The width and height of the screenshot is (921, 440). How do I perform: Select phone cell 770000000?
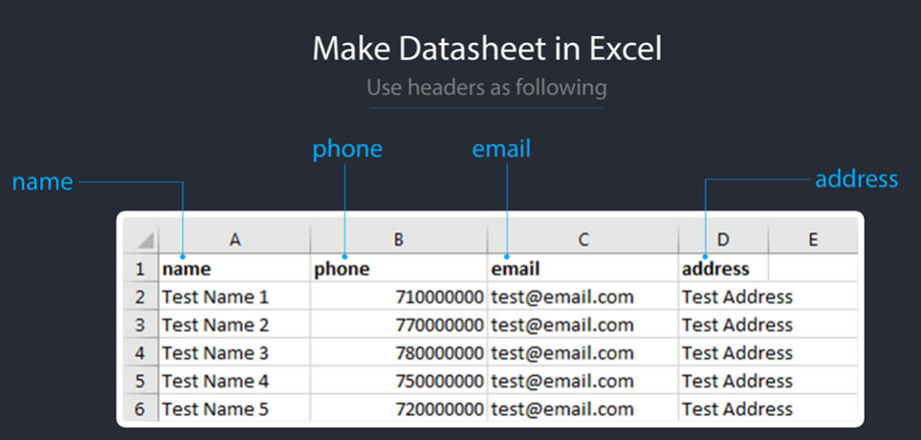pyautogui.click(x=399, y=325)
